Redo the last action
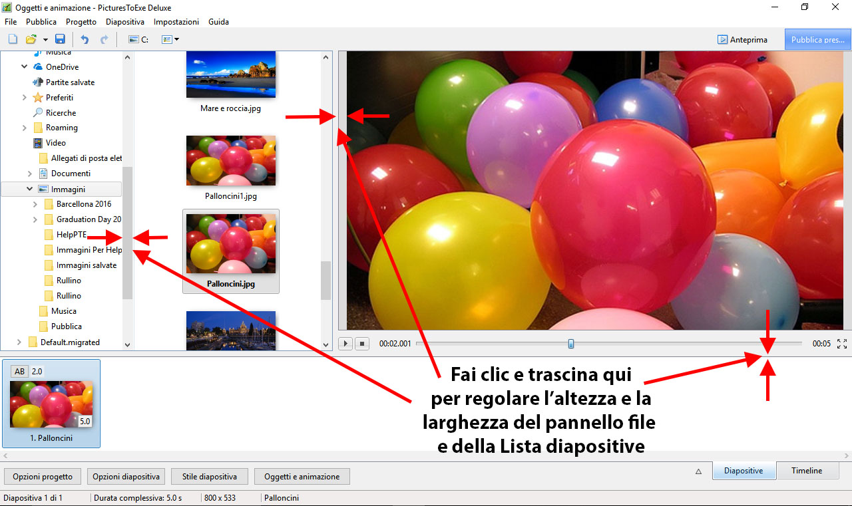This screenshot has width=852, height=506. pos(104,39)
